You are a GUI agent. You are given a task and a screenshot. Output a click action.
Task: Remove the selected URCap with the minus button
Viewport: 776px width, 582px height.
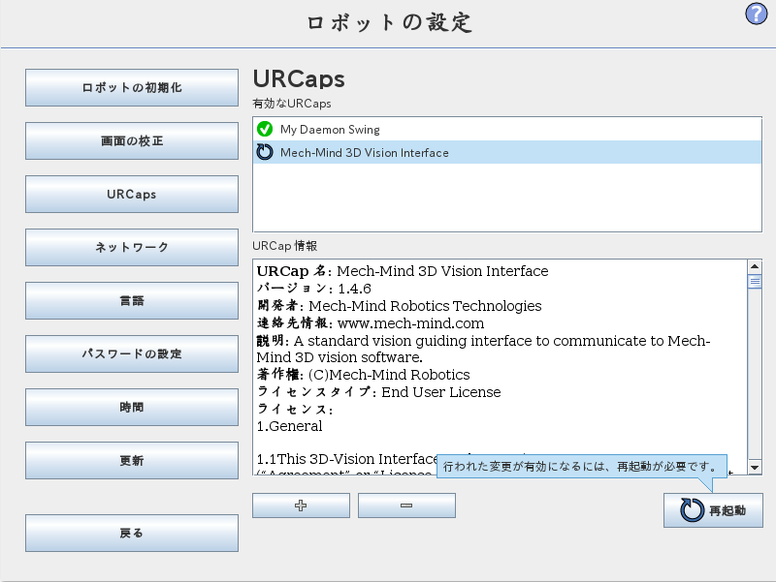click(x=406, y=505)
